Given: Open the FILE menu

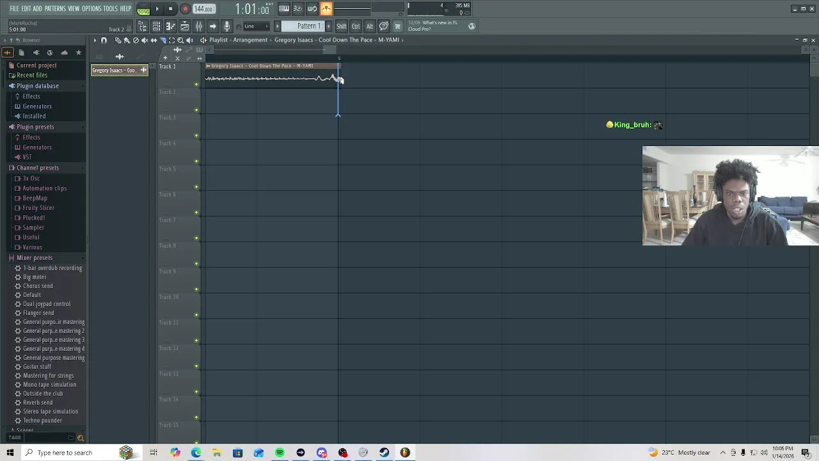Looking at the screenshot, I should [x=14, y=8].
